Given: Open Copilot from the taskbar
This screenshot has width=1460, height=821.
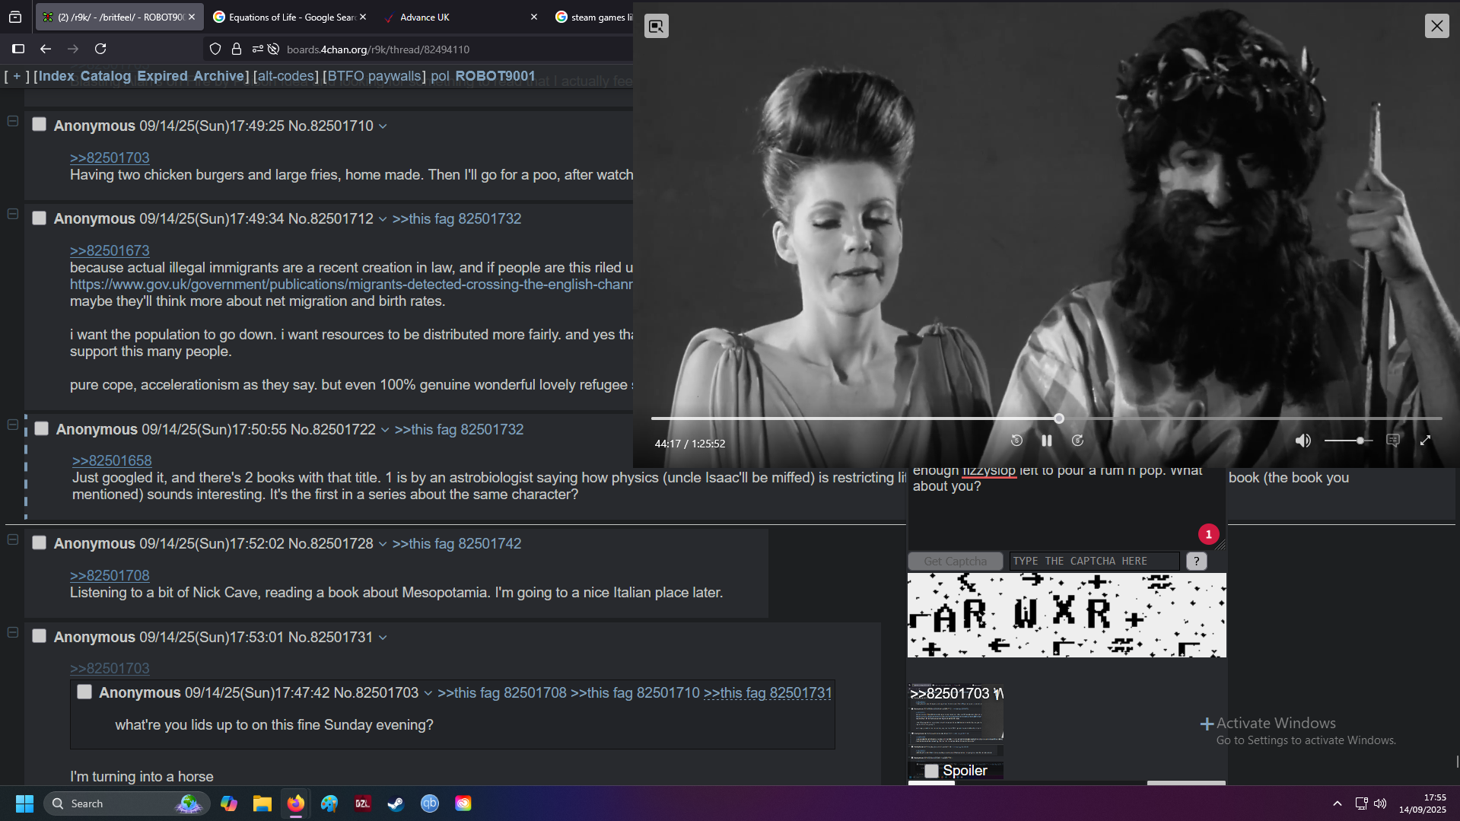Looking at the screenshot, I should point(229,803).
